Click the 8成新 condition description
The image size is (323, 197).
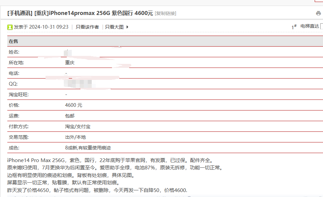(88, 148)
